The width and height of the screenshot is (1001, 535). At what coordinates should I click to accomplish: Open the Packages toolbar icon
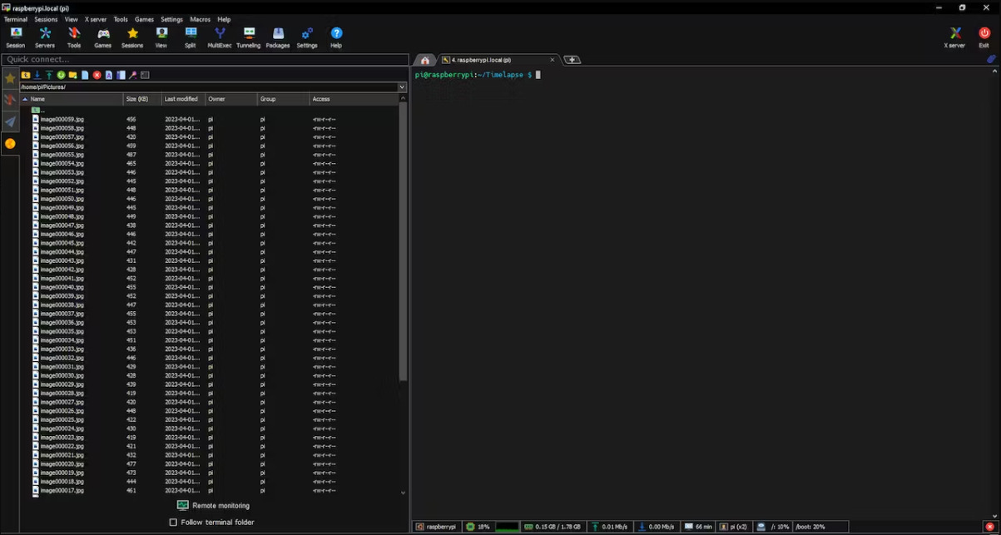pyautogui.click(x=278, y=37)
